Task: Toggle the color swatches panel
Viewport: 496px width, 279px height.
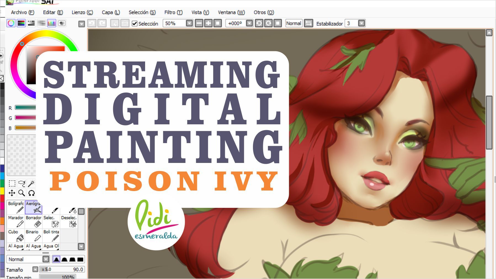Action: tap(52, 23)
